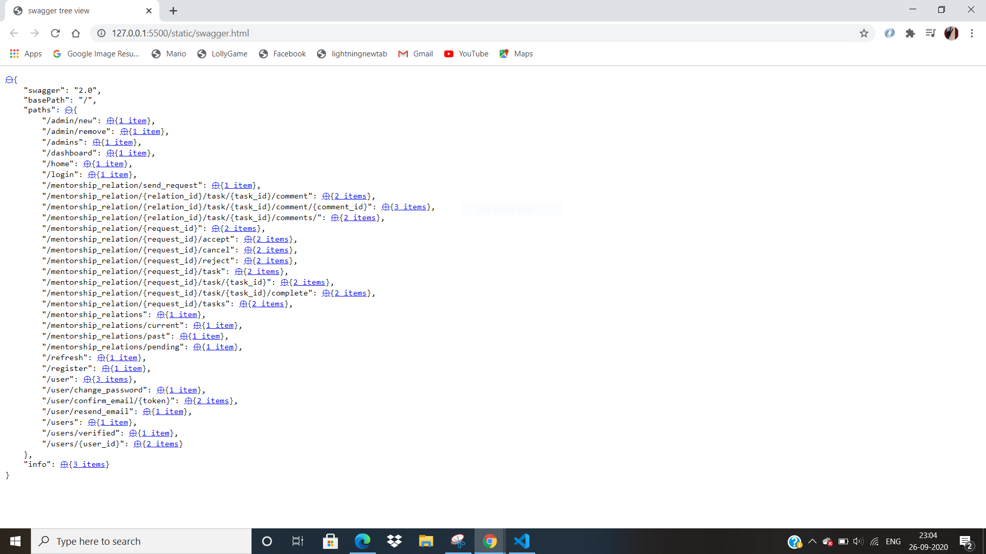Screen dimensions: 986x554
Task: Open File Explorer from taskbar
Action: [426, 541]
